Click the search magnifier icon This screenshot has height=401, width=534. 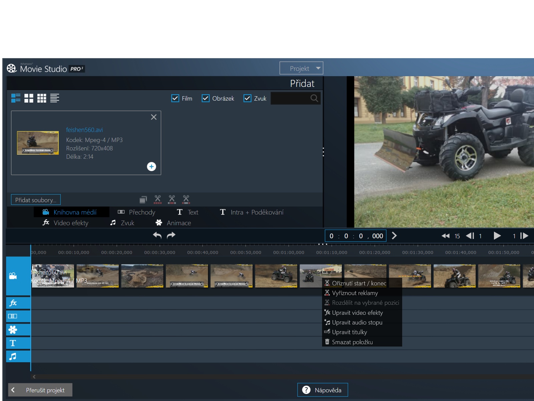click(314, 98)
